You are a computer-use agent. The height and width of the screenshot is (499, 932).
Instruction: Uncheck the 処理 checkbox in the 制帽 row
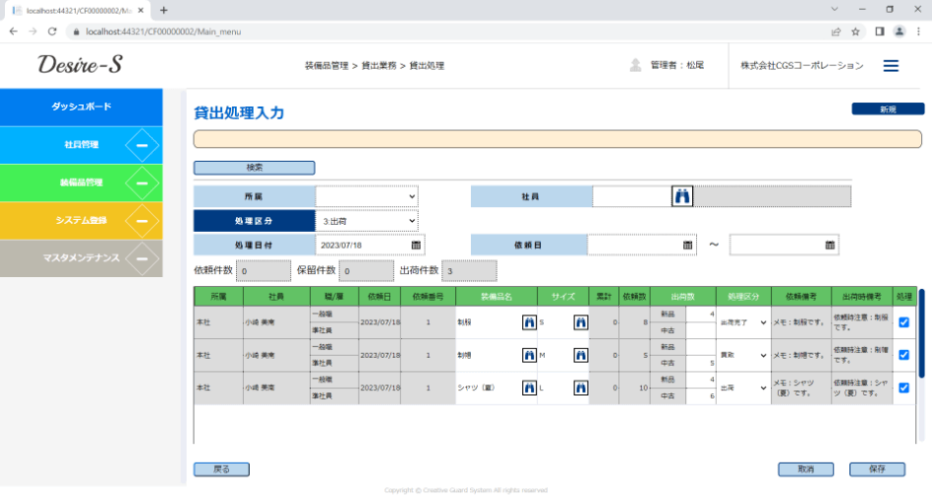click(904, 355)
